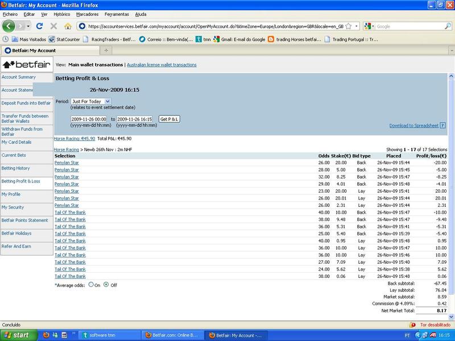Screen dimensions: 455x341
Task: Open Betfair Holidays in sidebar
Action: point(16,234)
